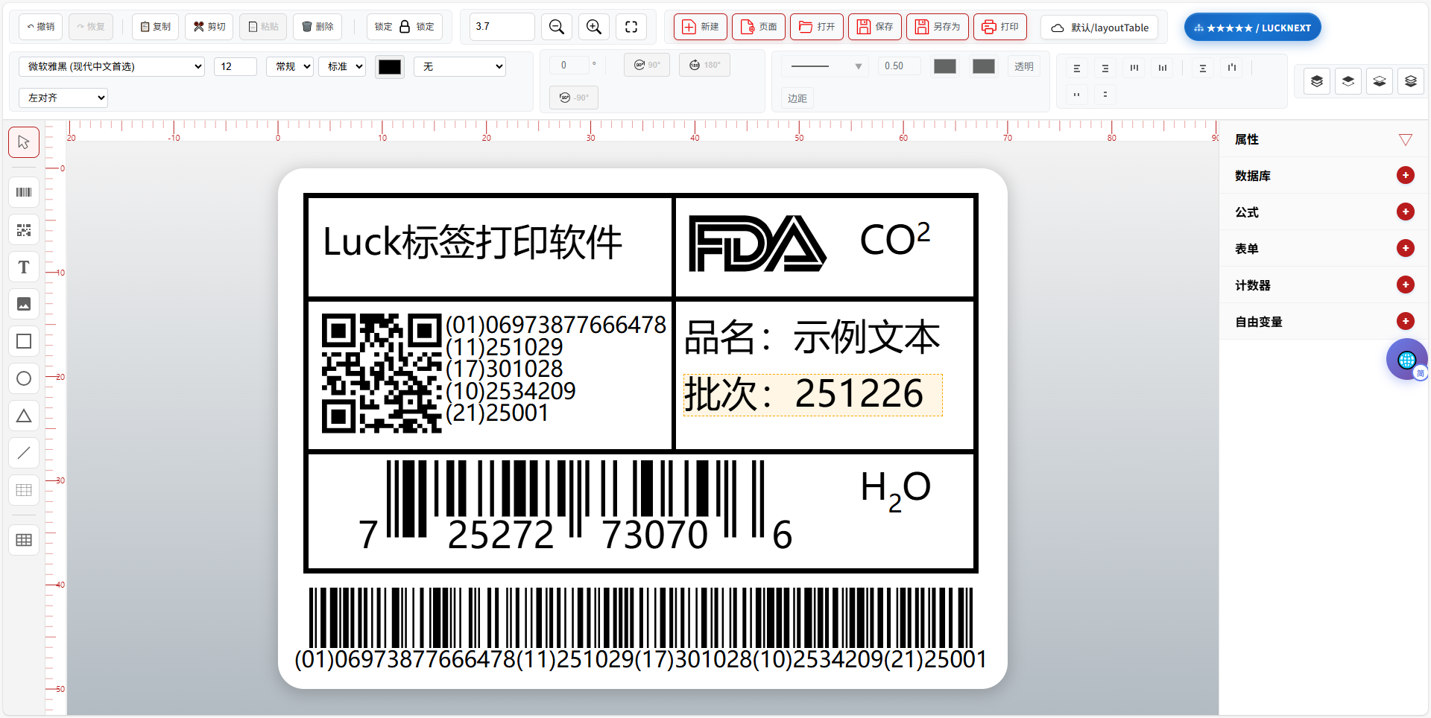
Task: Click the 打印 print button
Action: [x=1000, y=27]
